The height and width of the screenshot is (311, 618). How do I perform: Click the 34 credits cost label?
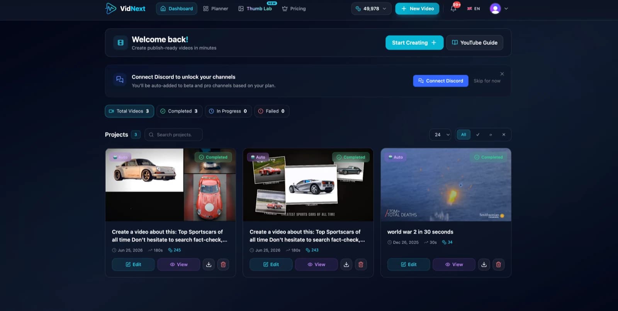point(447,242)
